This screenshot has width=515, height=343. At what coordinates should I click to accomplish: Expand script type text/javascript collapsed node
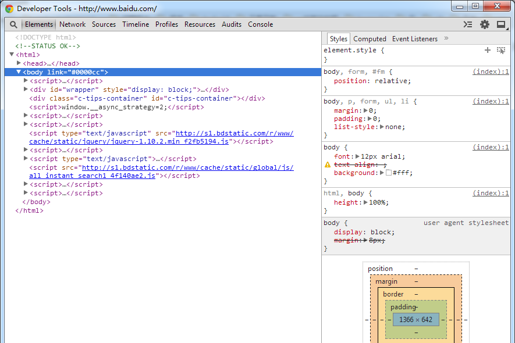[26, 159]
